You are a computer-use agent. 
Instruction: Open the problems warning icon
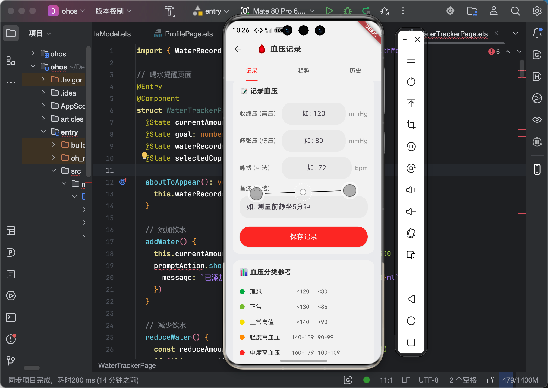11,339
